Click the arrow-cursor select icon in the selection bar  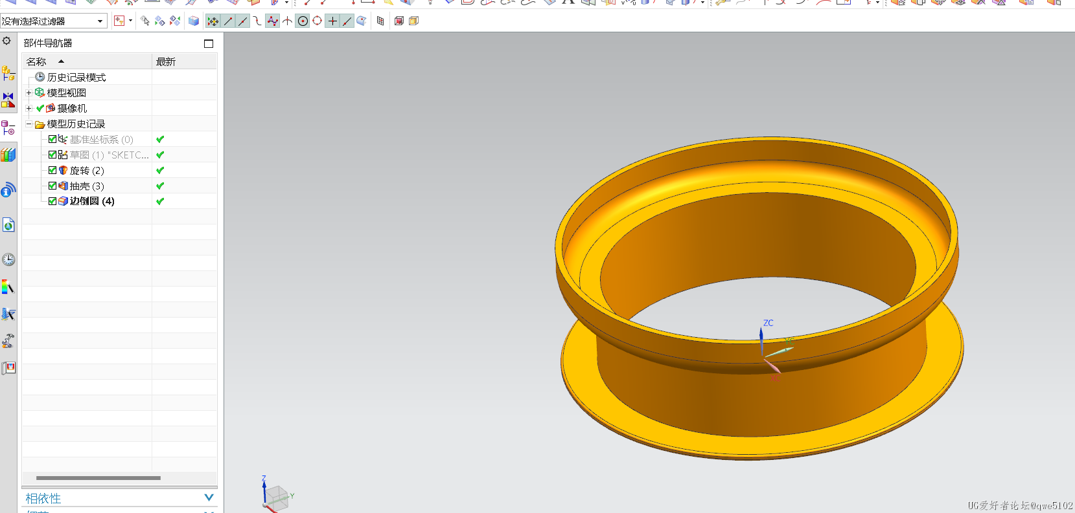(x=145, y=21)
